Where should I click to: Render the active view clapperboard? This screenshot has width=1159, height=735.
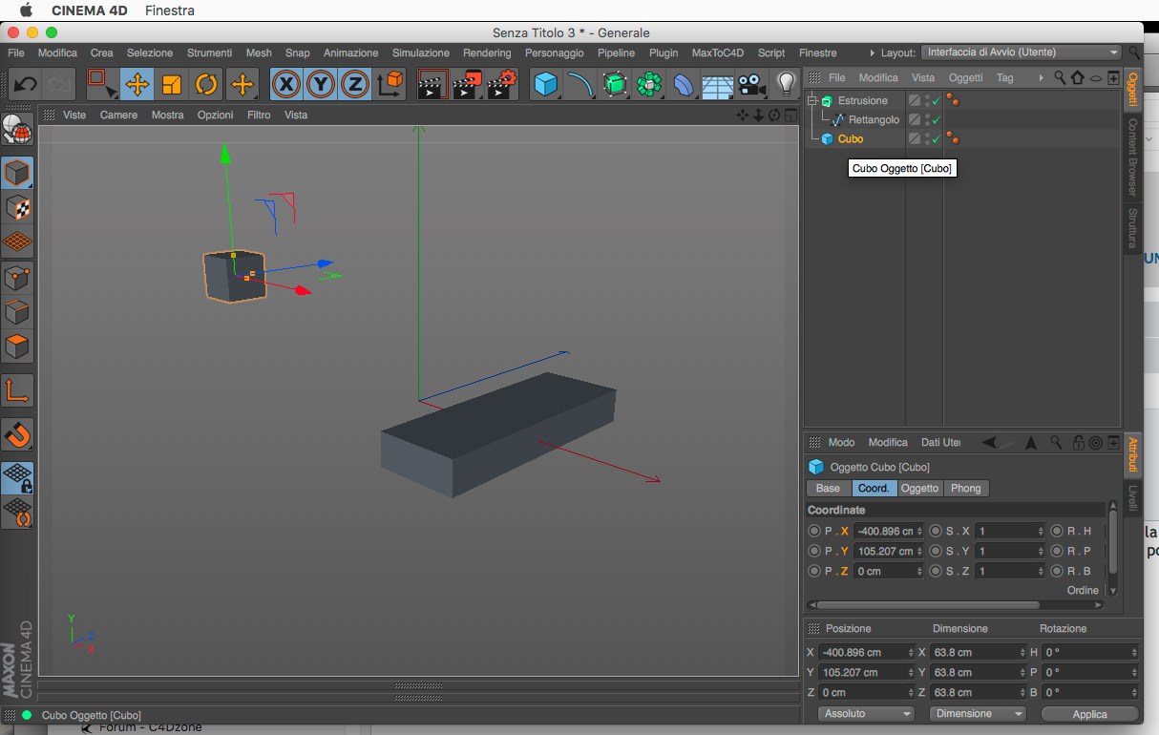click(433, 84)
